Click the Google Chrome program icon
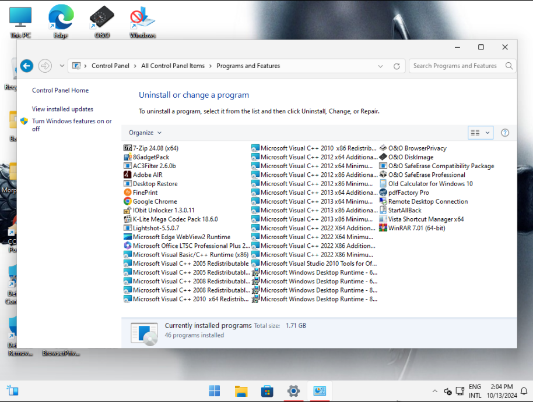Screen dimensions: 533x402 click(128, 201)
